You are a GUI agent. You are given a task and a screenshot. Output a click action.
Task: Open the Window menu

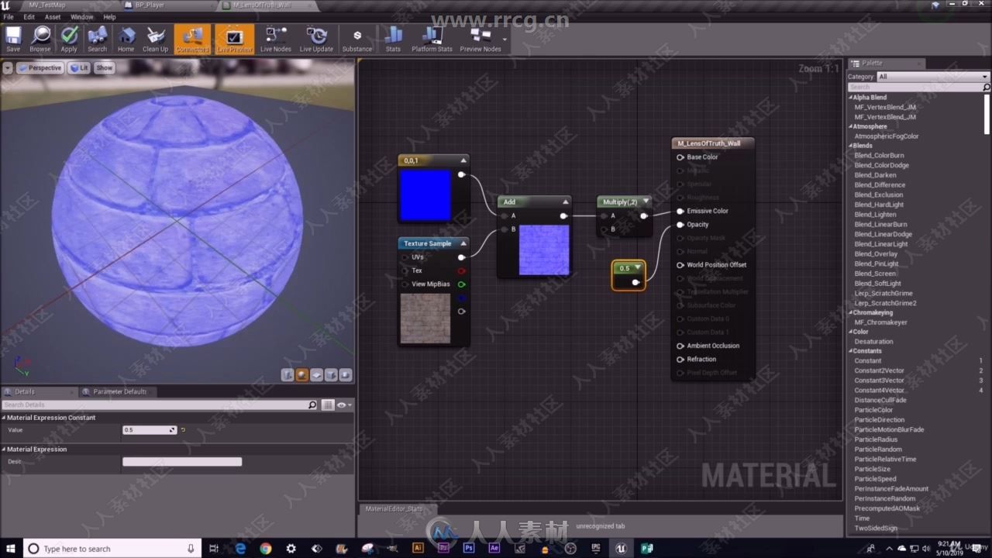click(81, 16)
